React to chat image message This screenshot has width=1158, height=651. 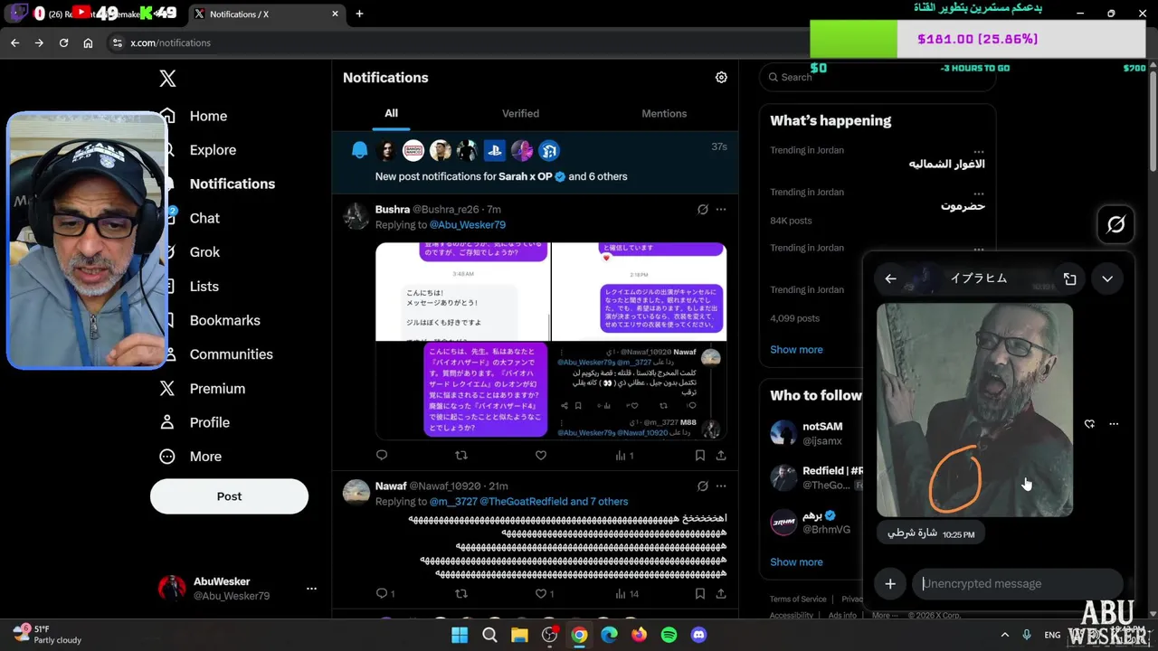(1089, 423)
